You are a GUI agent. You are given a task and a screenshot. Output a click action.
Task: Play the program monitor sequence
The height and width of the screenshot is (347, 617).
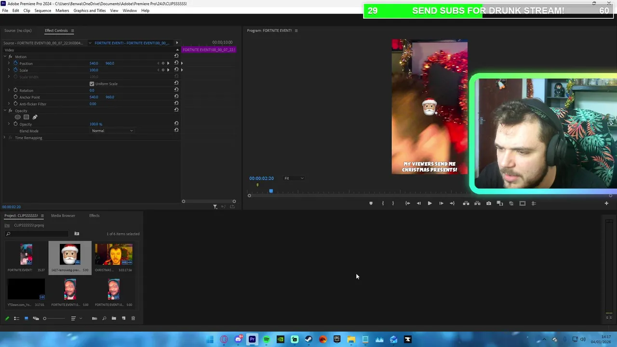(x=429, y=203)
